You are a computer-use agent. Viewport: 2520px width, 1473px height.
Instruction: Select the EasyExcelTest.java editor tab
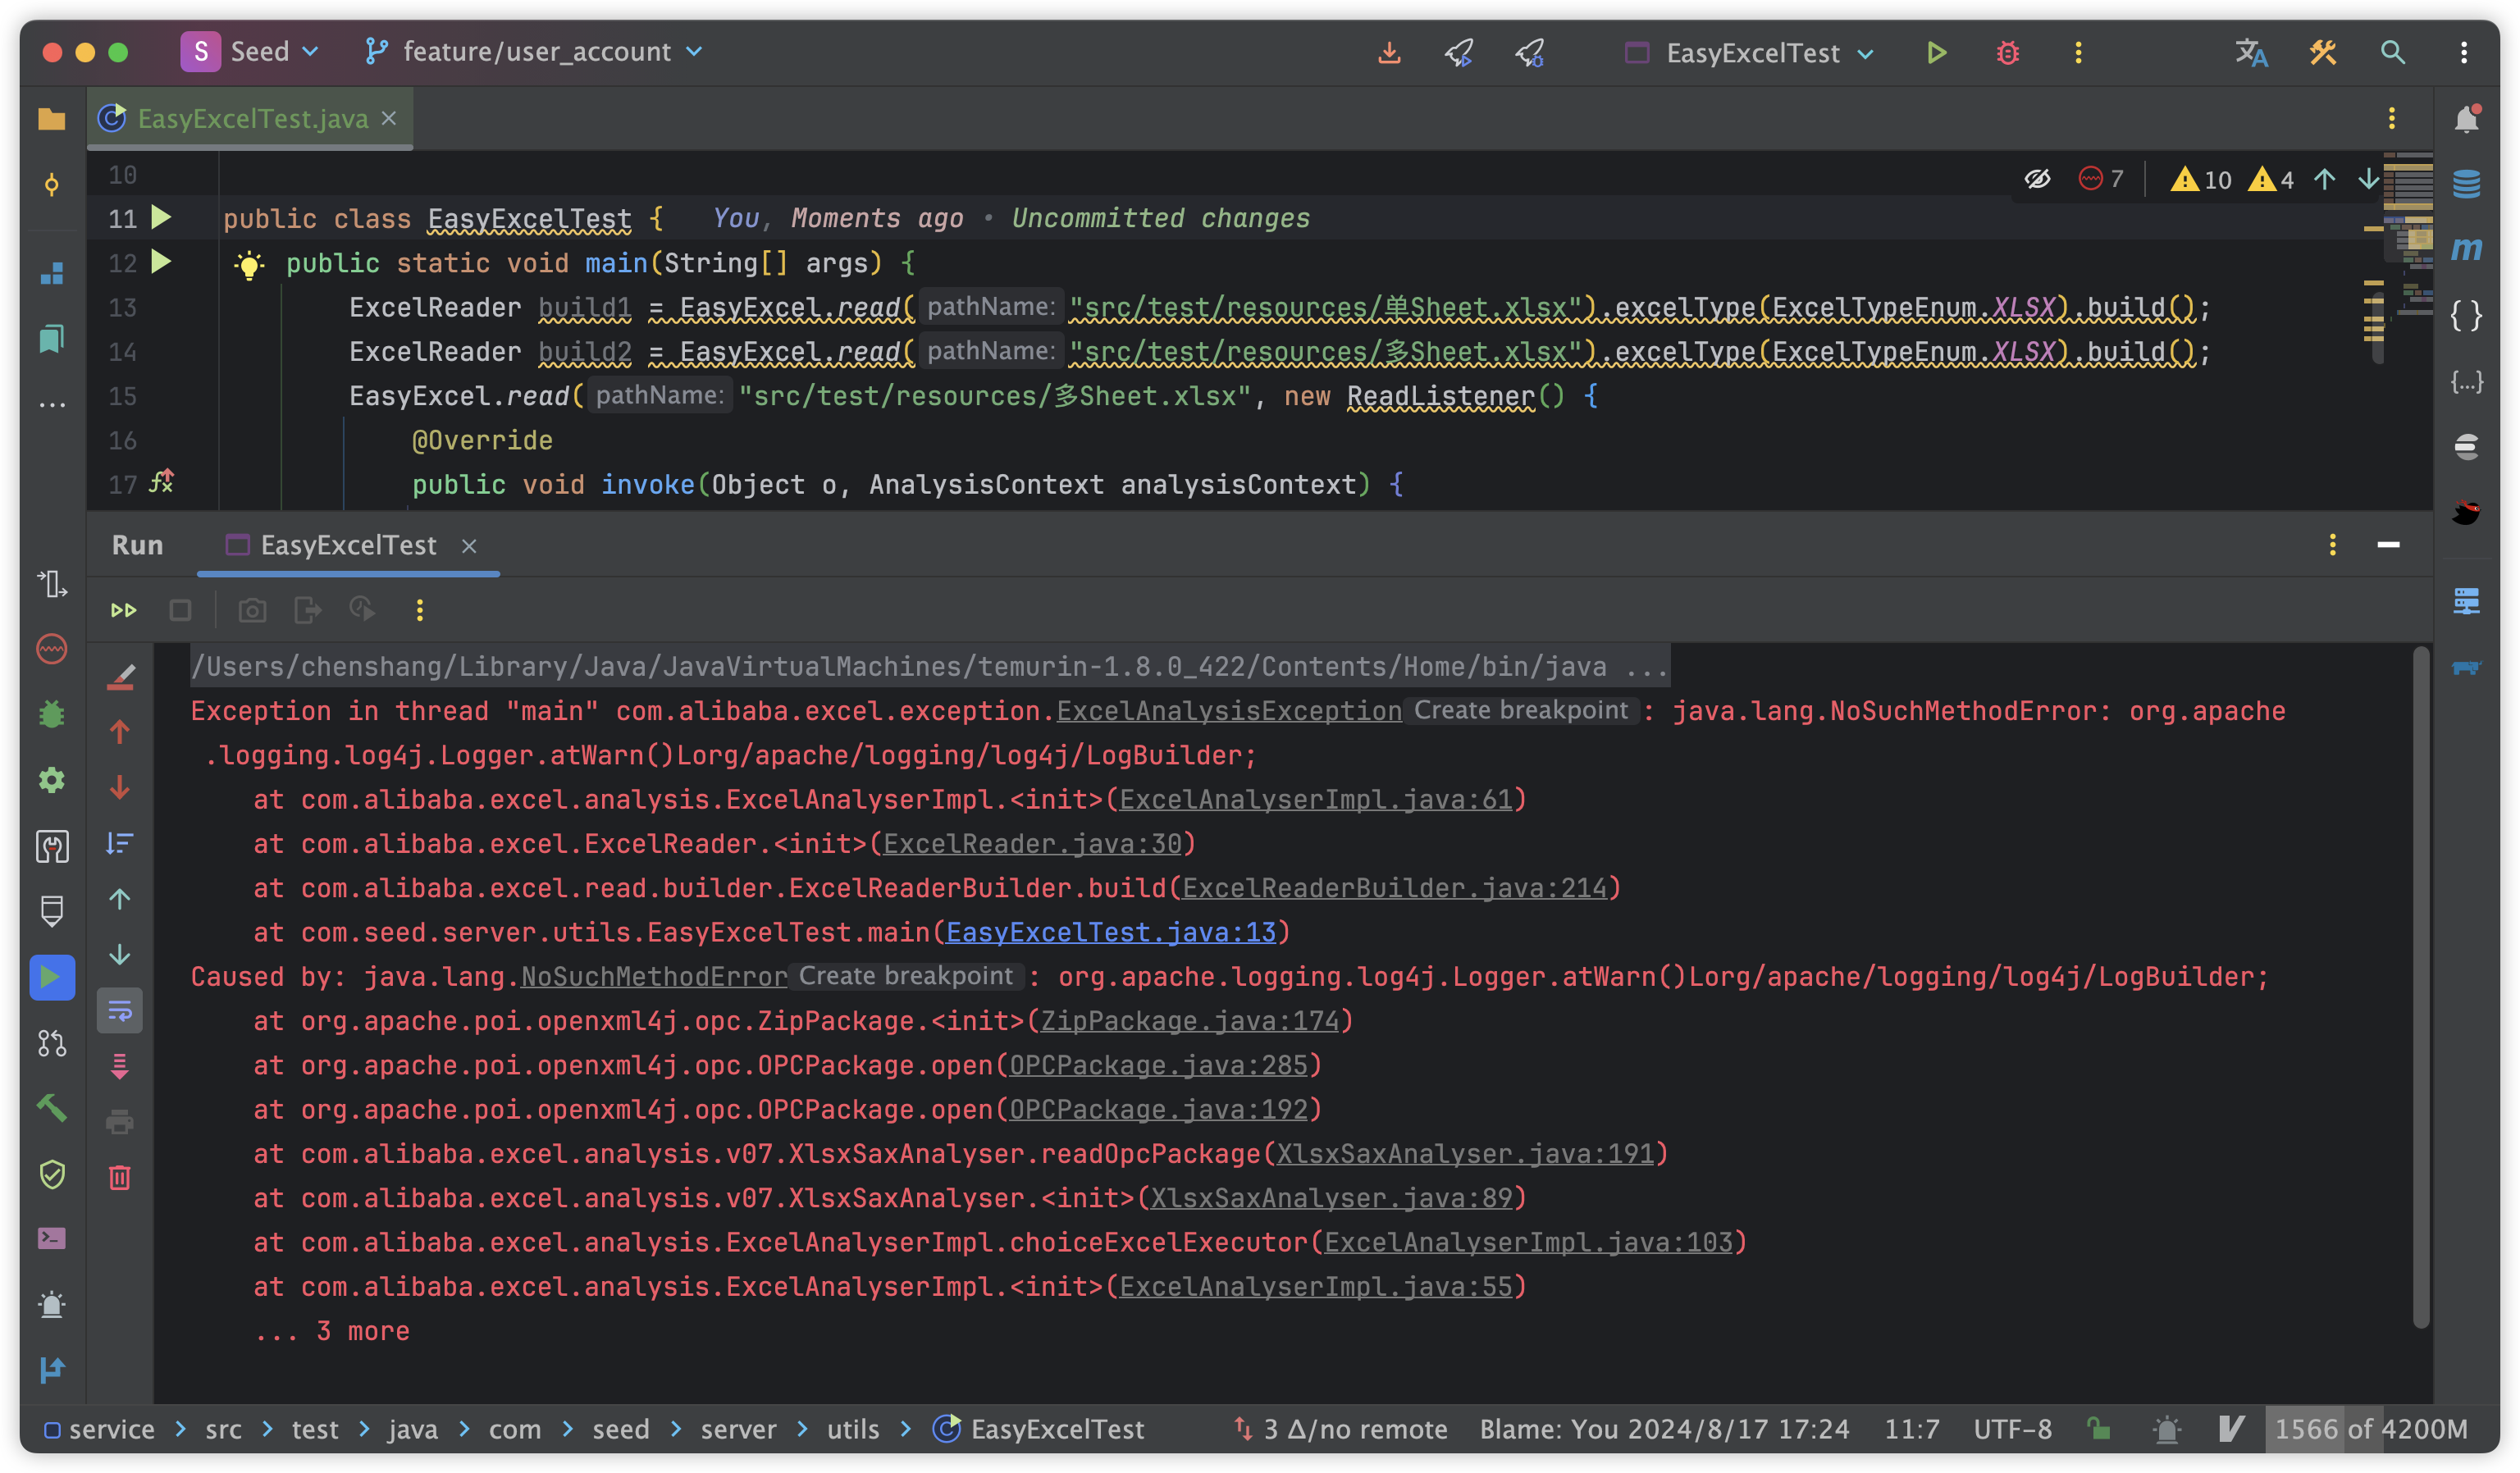point(251,119)
